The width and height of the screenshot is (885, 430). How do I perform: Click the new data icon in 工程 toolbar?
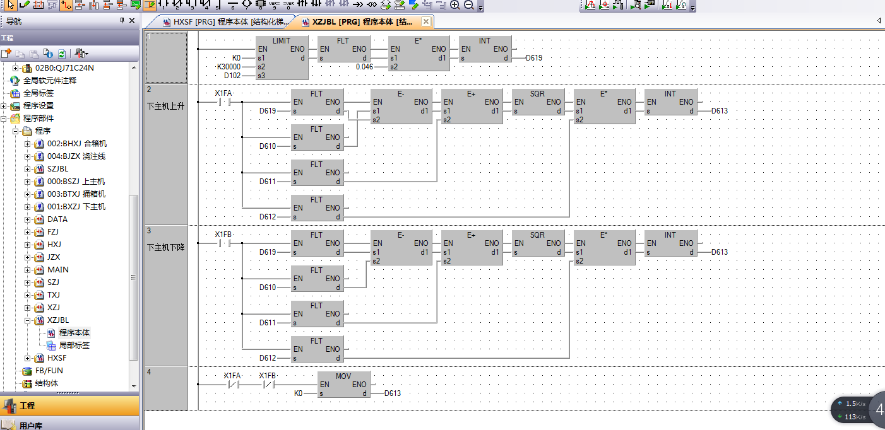click(x=6, y=54)
